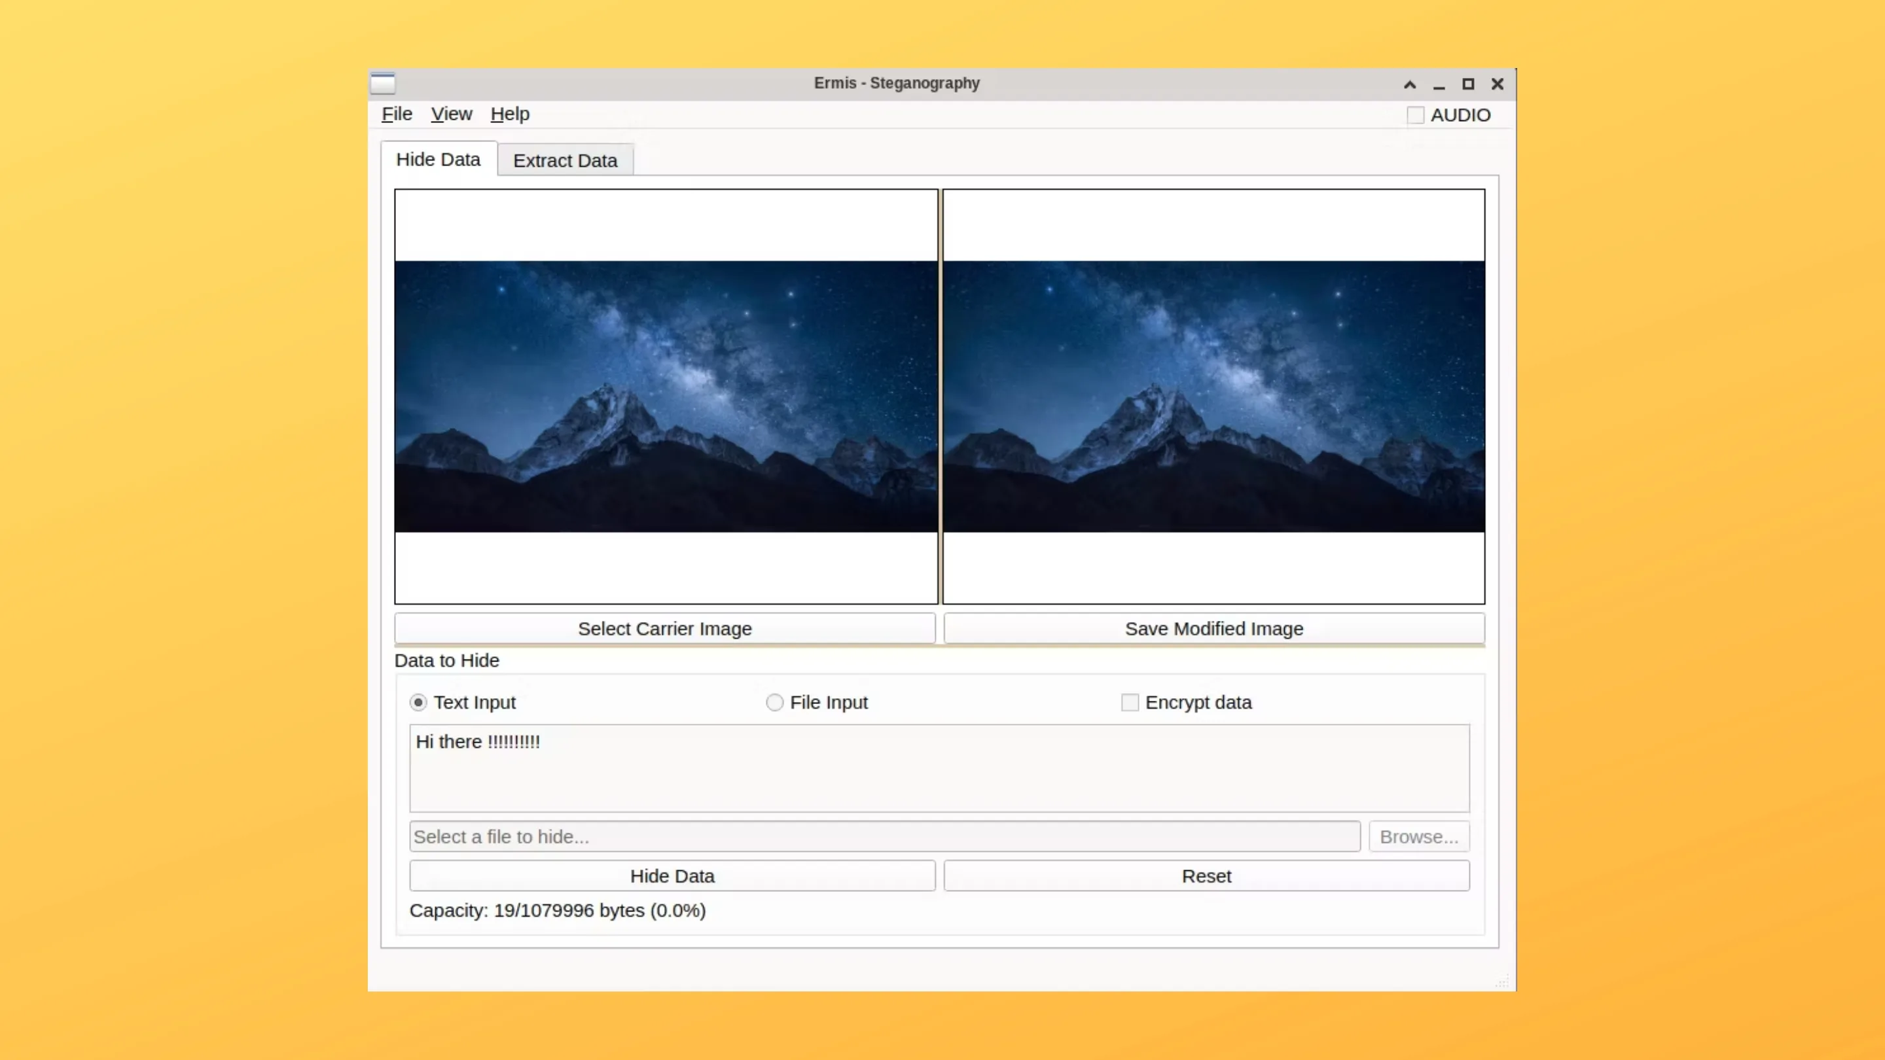
Task: Click the Save Modified Image button
Action: pyautogui.click(x=1213, y=628)
